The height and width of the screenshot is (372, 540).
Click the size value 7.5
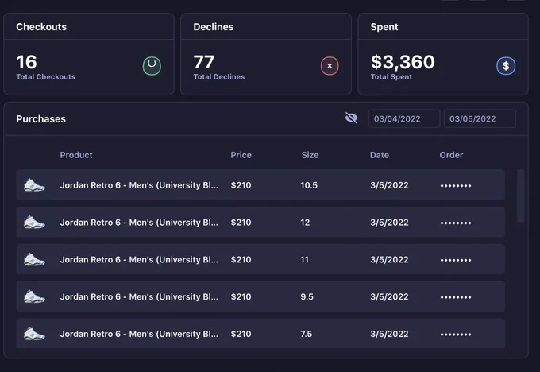coord(307,335)
